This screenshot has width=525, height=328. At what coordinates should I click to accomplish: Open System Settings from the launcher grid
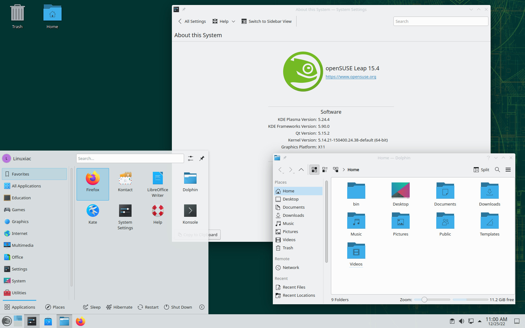[x=125, y=216]
